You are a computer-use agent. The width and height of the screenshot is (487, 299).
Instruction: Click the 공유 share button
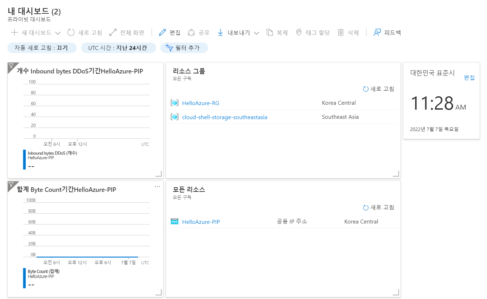click(x=199, y=33)
